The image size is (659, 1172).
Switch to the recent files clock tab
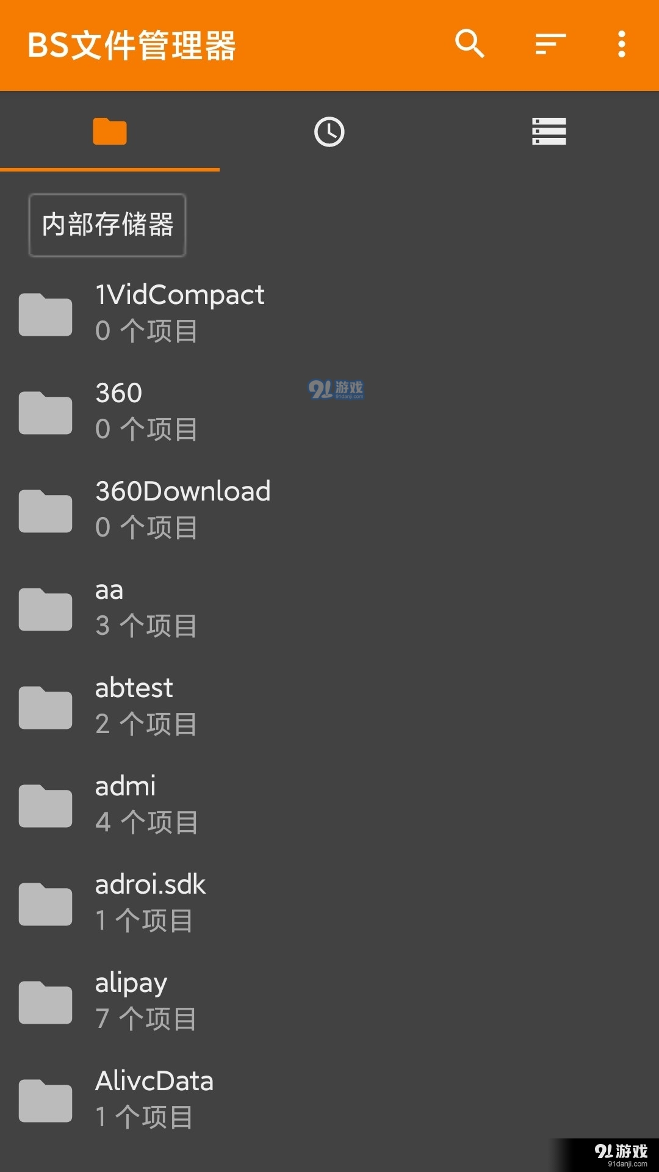click(329, 131)
